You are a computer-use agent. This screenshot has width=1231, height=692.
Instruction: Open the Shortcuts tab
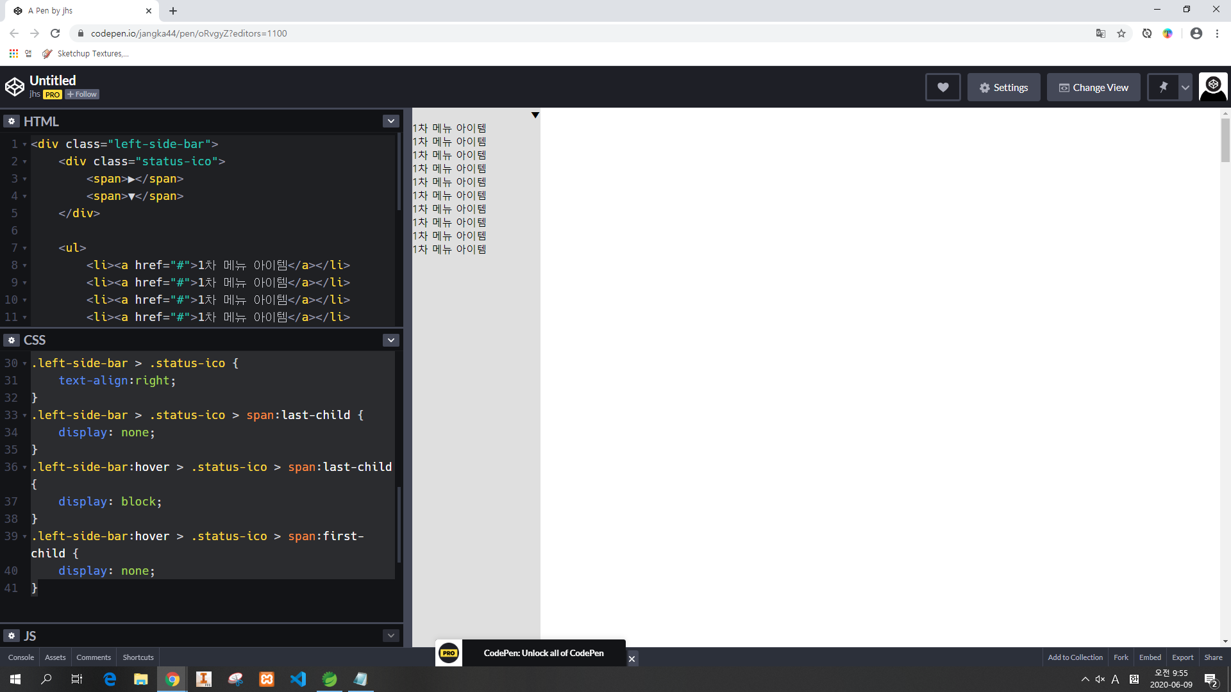(138, 657)
